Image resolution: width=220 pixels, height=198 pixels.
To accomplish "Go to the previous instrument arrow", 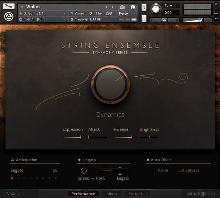I will click(106, 7).
